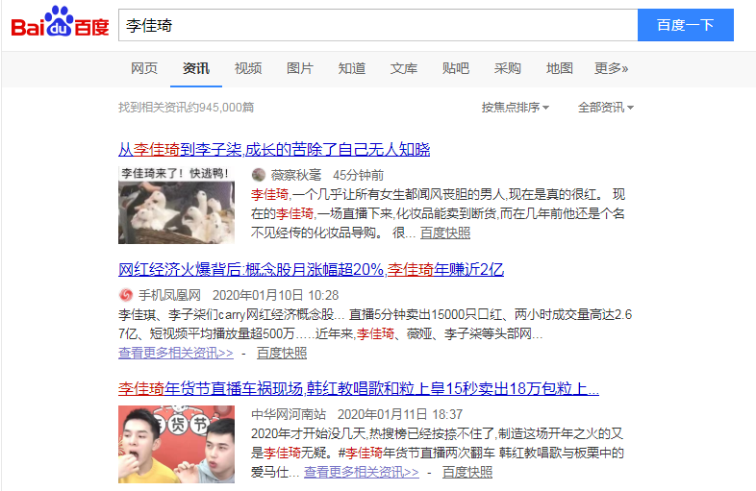Click 查看更多相关资讯 under the 凤凰网 result

[x=175, y=353]
